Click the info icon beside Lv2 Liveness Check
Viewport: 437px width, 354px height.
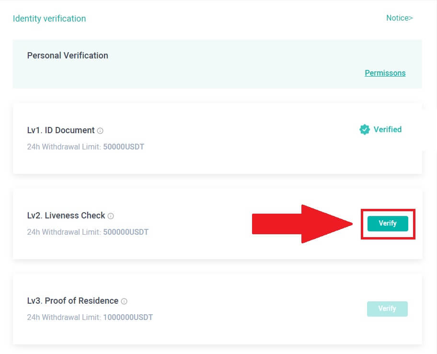pos(111,216)
